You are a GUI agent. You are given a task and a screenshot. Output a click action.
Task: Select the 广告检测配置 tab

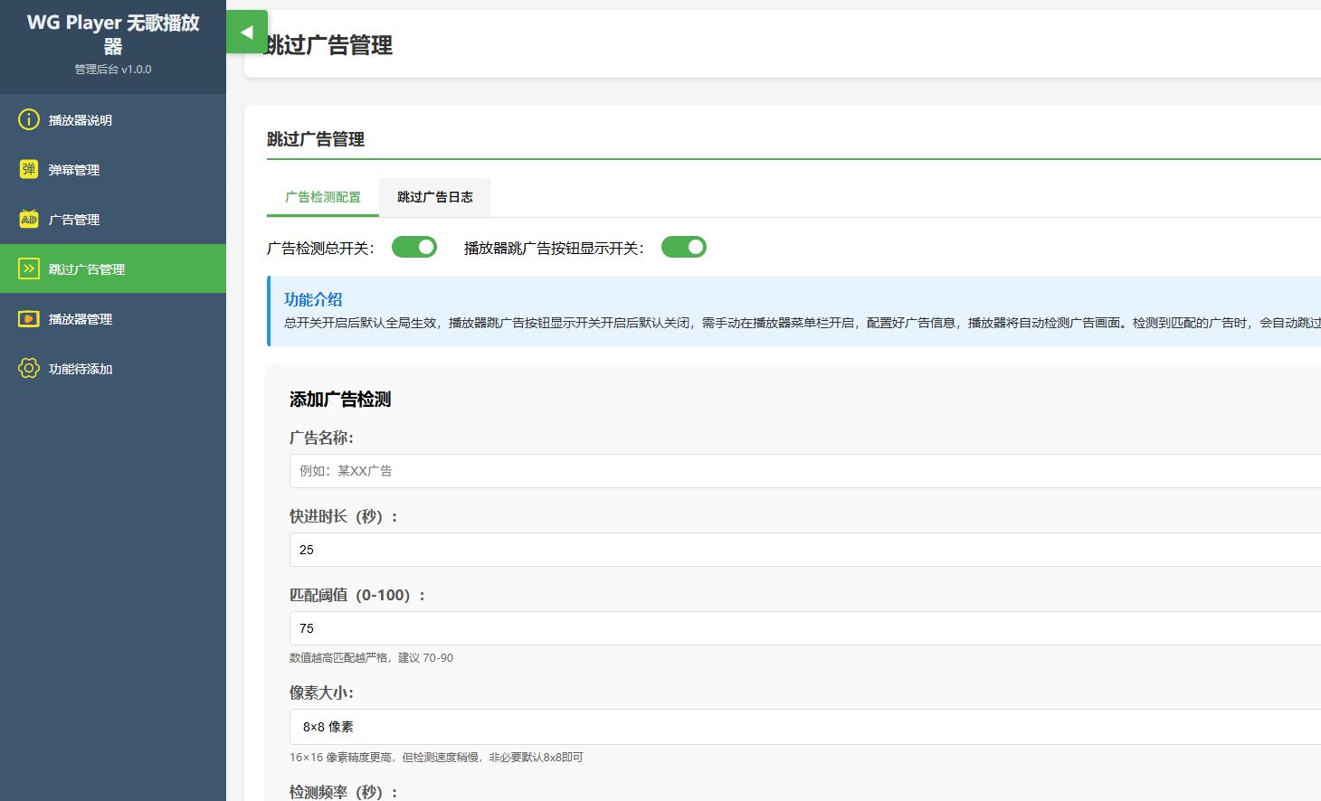(322, 197)
